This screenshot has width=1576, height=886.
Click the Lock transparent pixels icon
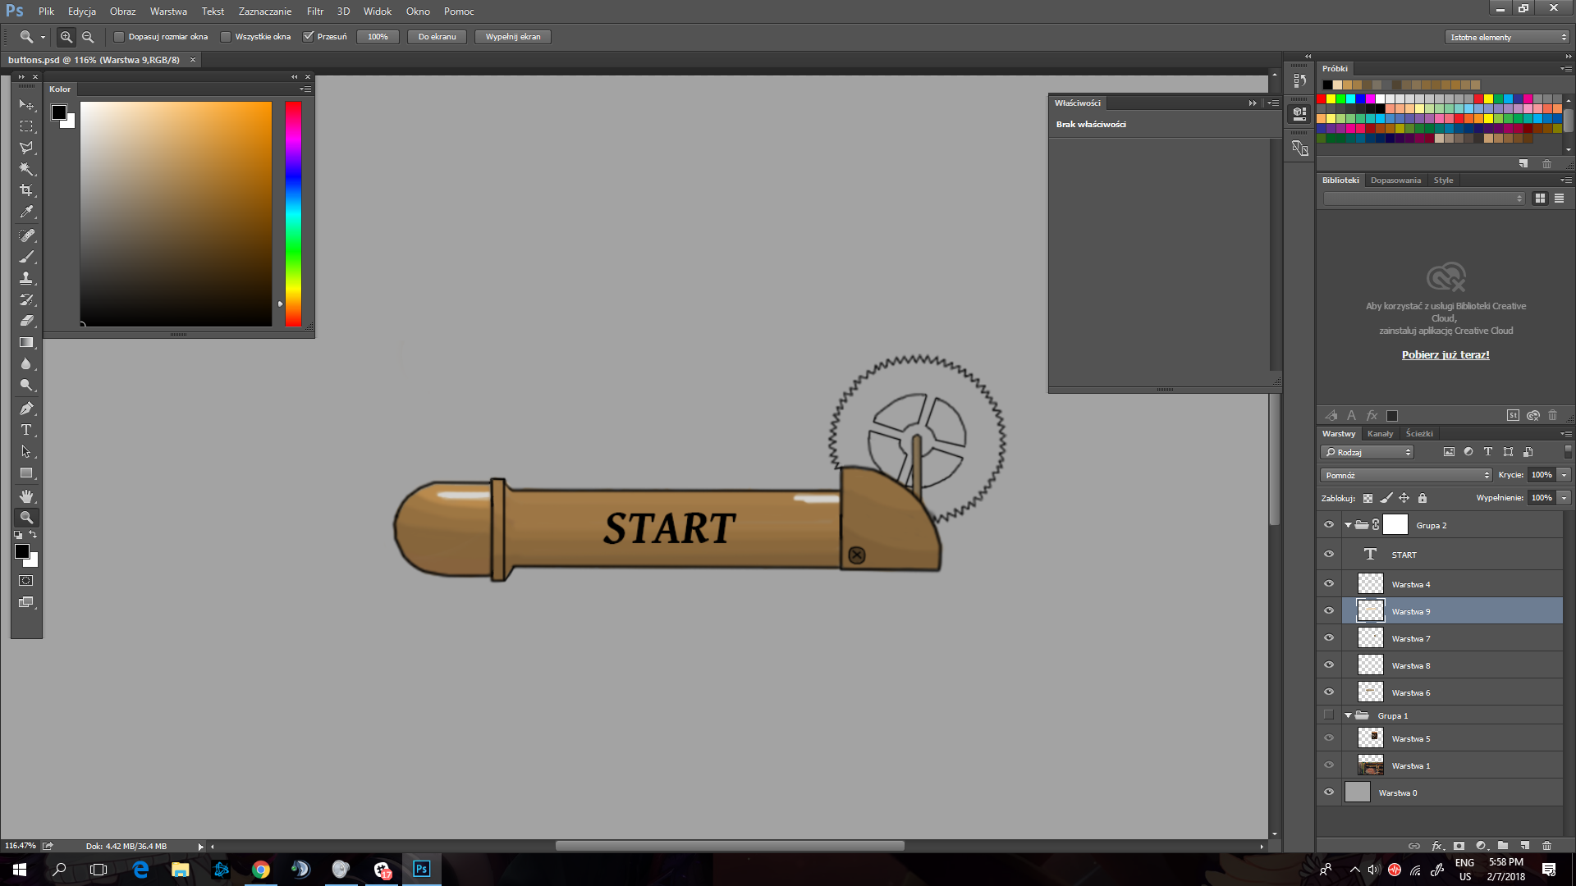[1368, 498]
